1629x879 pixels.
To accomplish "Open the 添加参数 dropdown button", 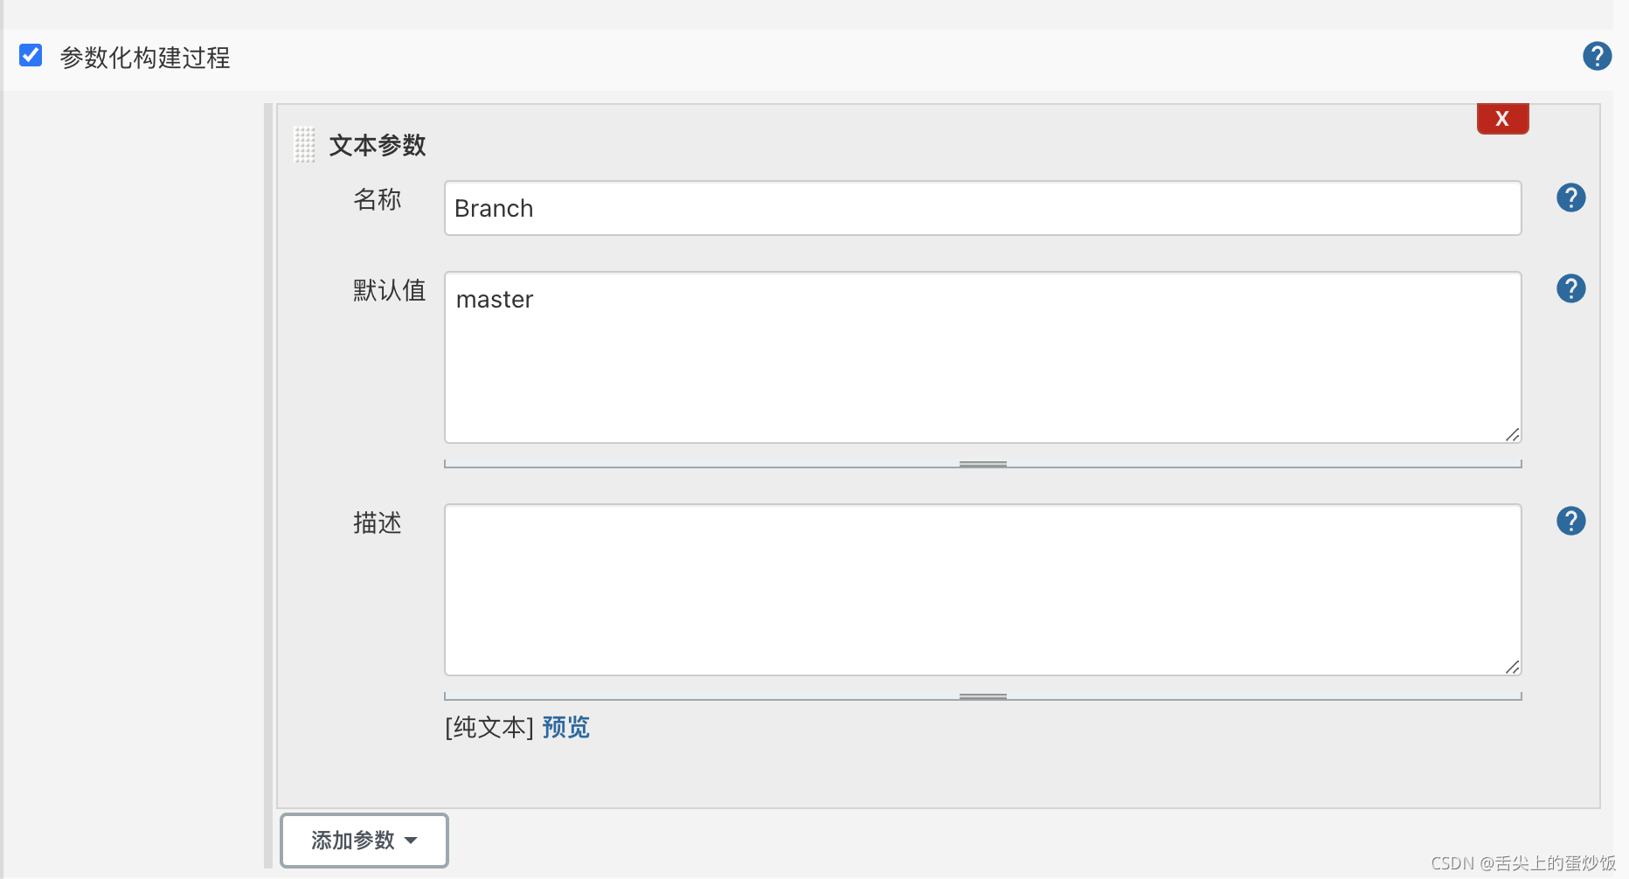I will pos(364,841).
